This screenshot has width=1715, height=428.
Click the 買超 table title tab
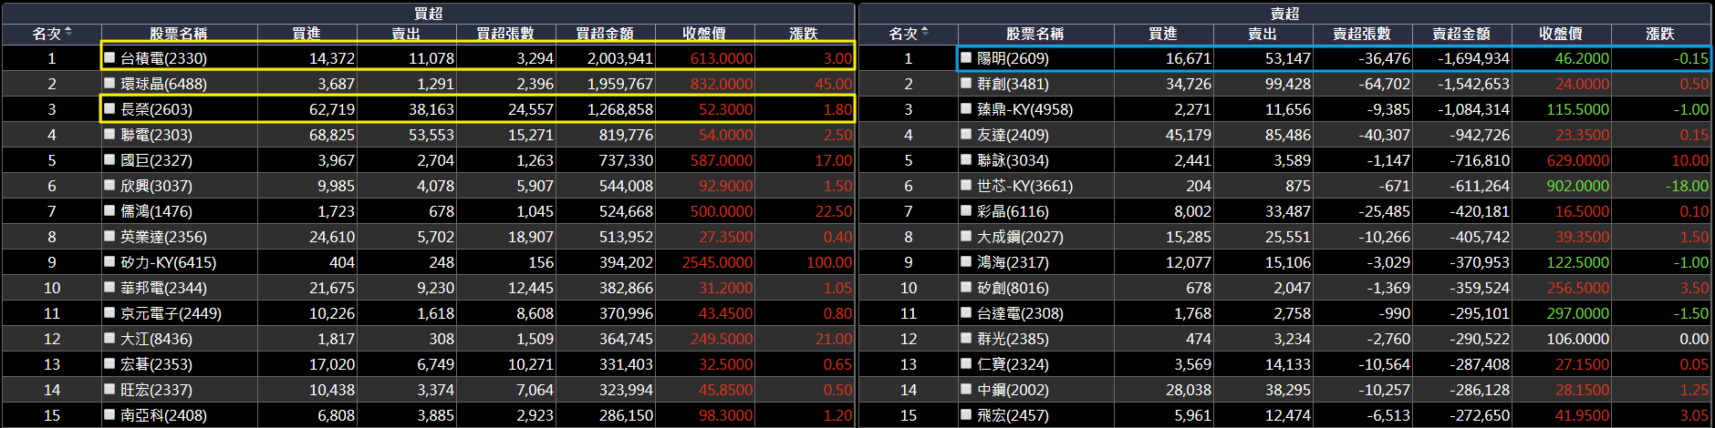point(428,13)
